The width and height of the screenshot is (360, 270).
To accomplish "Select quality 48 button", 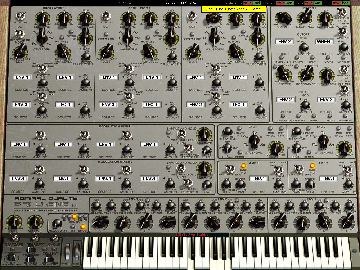I will 64,216.
